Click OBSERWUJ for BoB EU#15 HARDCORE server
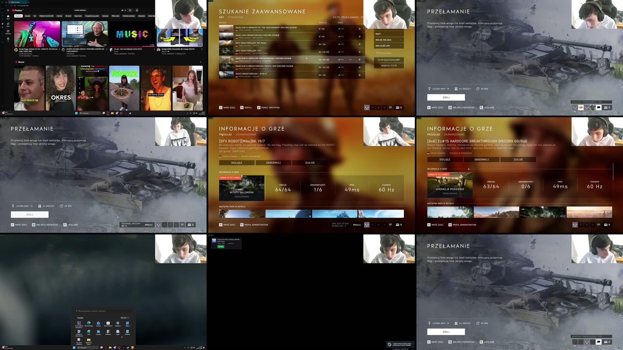 click(x=481, y=160)
